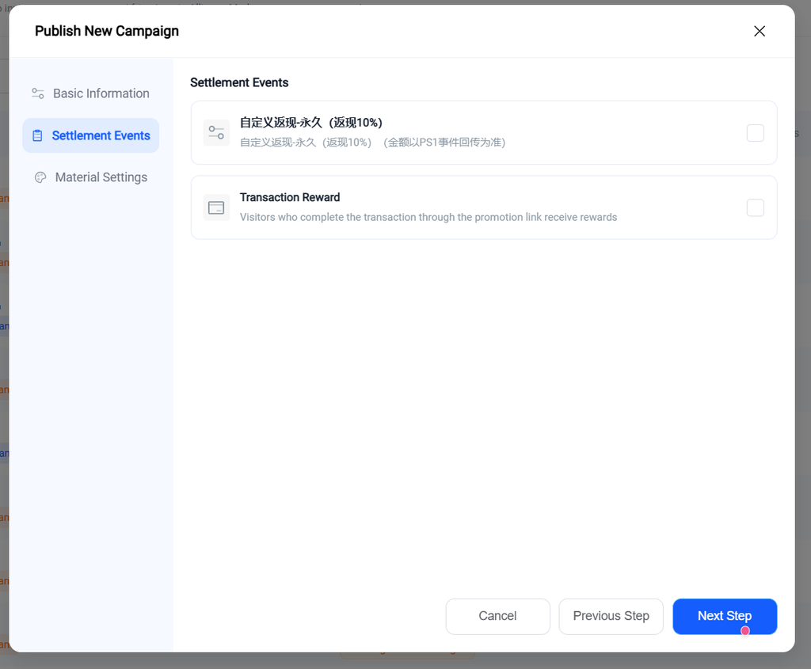Go to the Material Settings step
Image resolution: width=811 pixels, height=669 pixels.
tap(90, 177)
